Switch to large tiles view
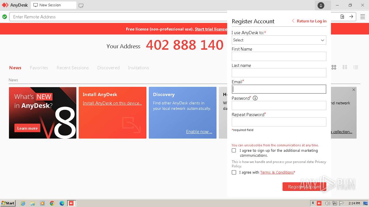 pos(334,67)
